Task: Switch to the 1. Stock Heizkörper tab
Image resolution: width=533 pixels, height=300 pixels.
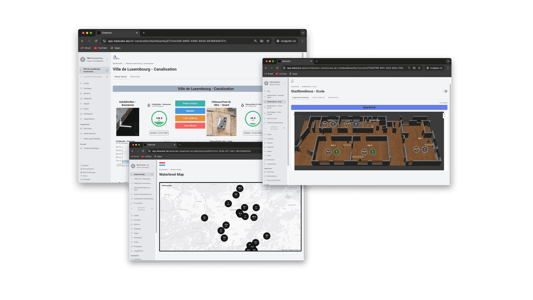Action: [x=318, y=98]
